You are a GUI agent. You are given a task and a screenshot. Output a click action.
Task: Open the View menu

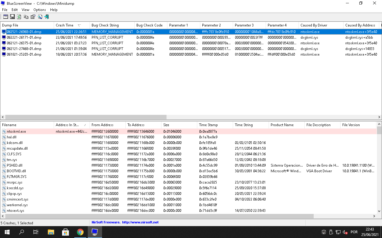click(26, 10)
